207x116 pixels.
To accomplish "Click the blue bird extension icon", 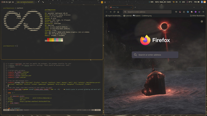I will click(x=188, y=12).
